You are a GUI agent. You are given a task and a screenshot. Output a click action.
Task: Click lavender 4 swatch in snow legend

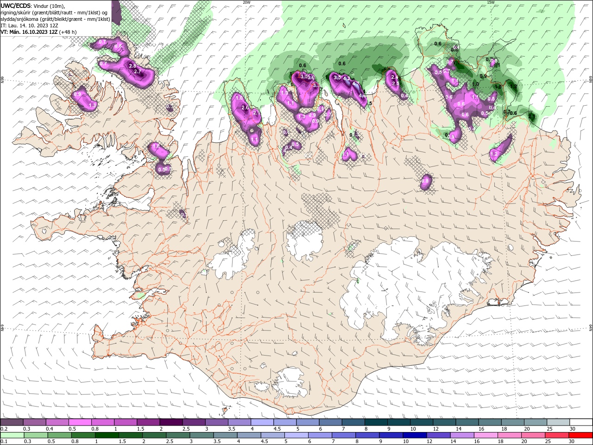262,422
